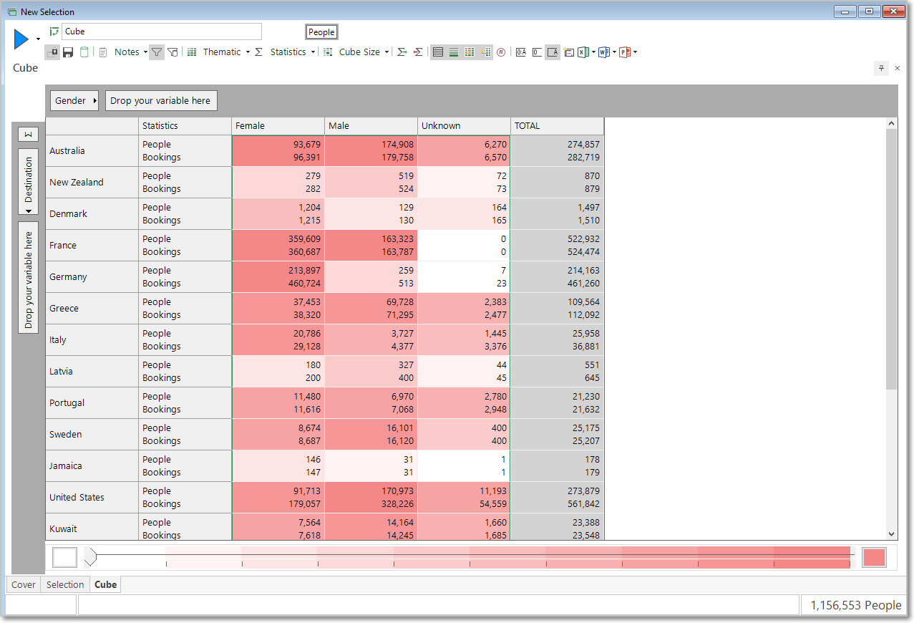Expand the Statistics dropdown
914x623 pixels.
[293, 52]
